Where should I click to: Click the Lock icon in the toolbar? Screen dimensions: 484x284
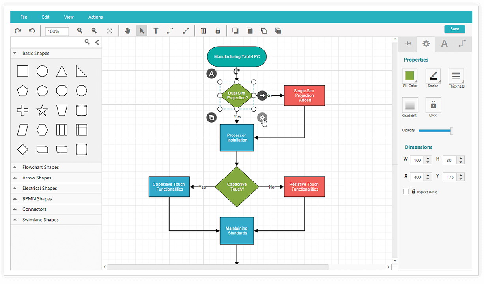[218, 30]
